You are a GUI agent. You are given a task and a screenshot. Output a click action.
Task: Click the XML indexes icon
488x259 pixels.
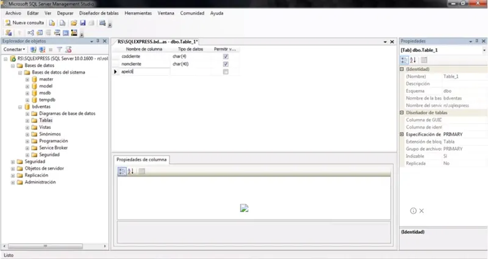point(57,33)
